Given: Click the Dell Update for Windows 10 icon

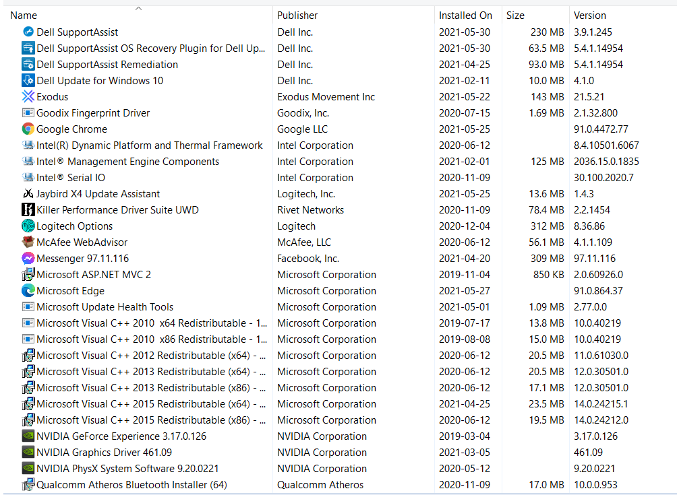Looking at the screenshot, I should coord(28,81).
